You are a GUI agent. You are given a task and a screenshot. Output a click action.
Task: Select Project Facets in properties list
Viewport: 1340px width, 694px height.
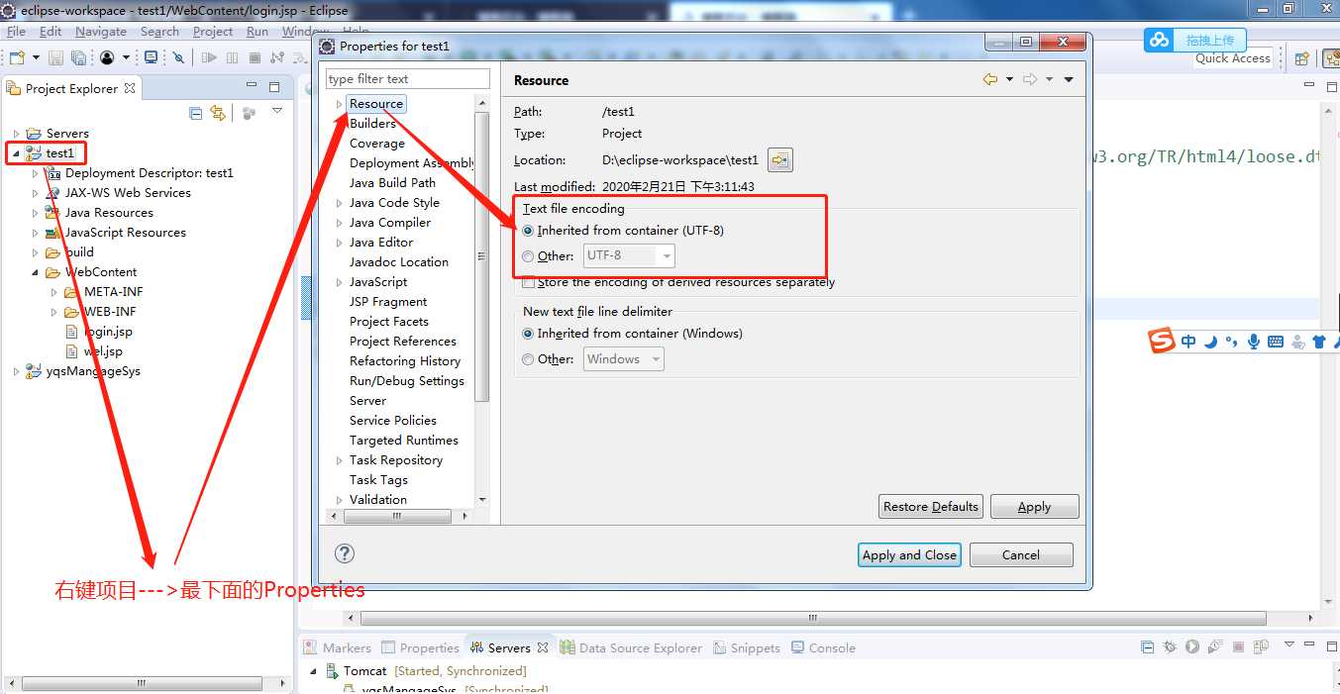point(389,322)
